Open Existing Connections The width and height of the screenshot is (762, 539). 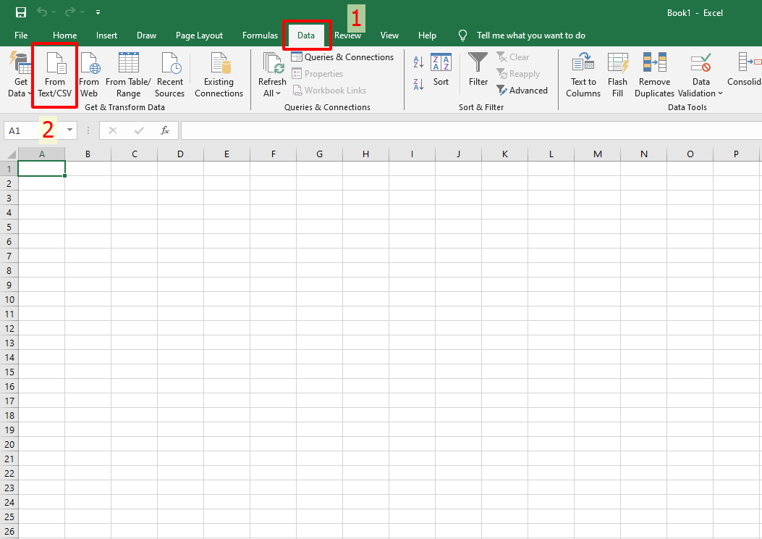219,75
